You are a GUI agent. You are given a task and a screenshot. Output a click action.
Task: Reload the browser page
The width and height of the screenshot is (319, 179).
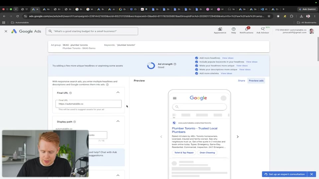tap(18, 16)
